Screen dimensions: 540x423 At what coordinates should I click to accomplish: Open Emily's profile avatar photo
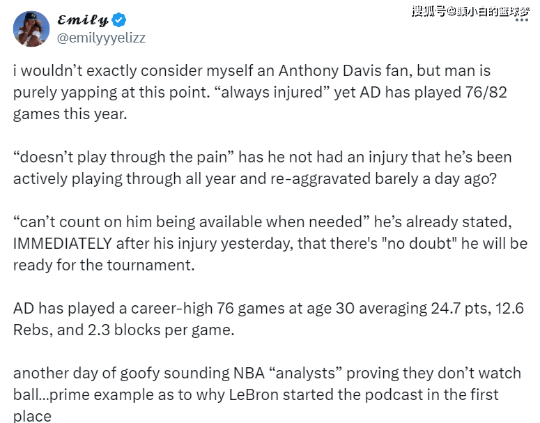coord(31,29)
